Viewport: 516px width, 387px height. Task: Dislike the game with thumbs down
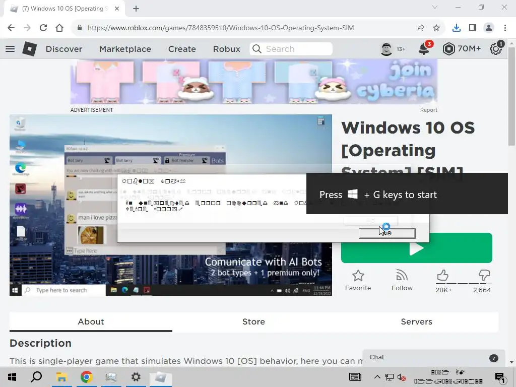[484, 276]
